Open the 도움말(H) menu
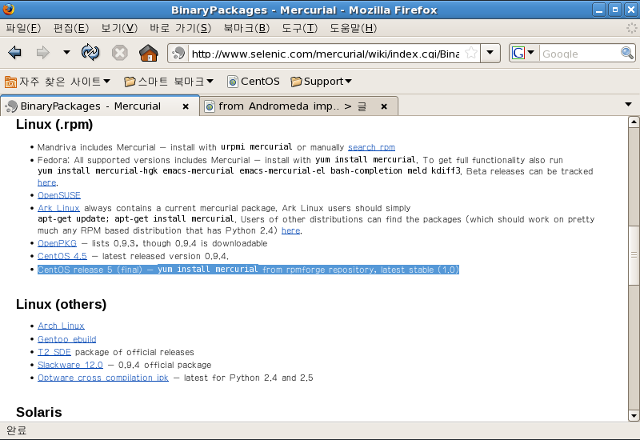The image size is (640, 440). 353,28
